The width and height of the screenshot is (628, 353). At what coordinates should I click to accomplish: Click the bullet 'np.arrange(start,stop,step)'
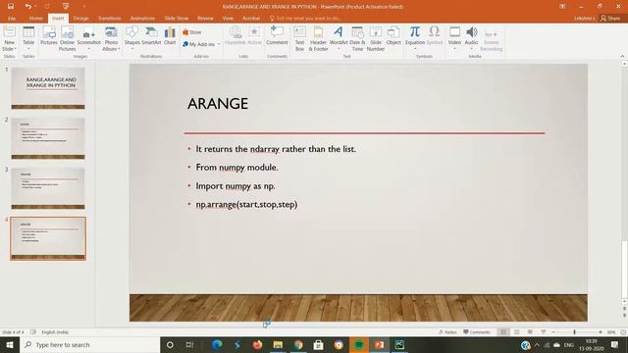pos(246,205)
